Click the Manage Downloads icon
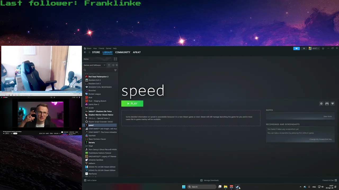Image resolution: width=339 pixels, height=190 pixels. [x=201, y=180]
